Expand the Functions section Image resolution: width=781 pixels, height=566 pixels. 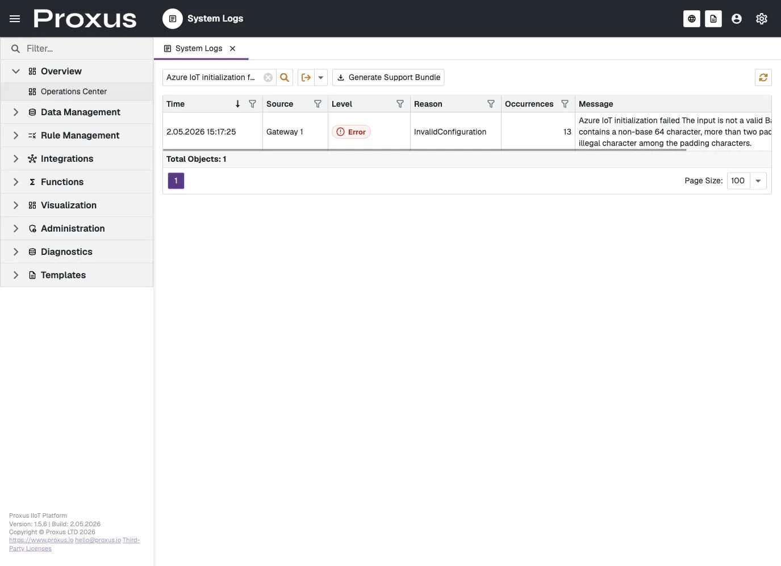(x=16, y=182)
